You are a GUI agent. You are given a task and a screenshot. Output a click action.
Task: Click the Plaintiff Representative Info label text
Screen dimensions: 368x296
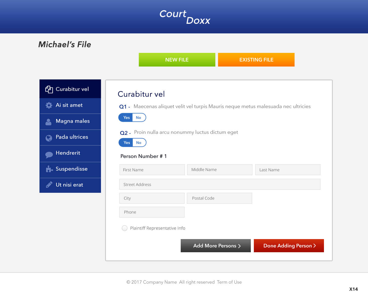(158, 228)
